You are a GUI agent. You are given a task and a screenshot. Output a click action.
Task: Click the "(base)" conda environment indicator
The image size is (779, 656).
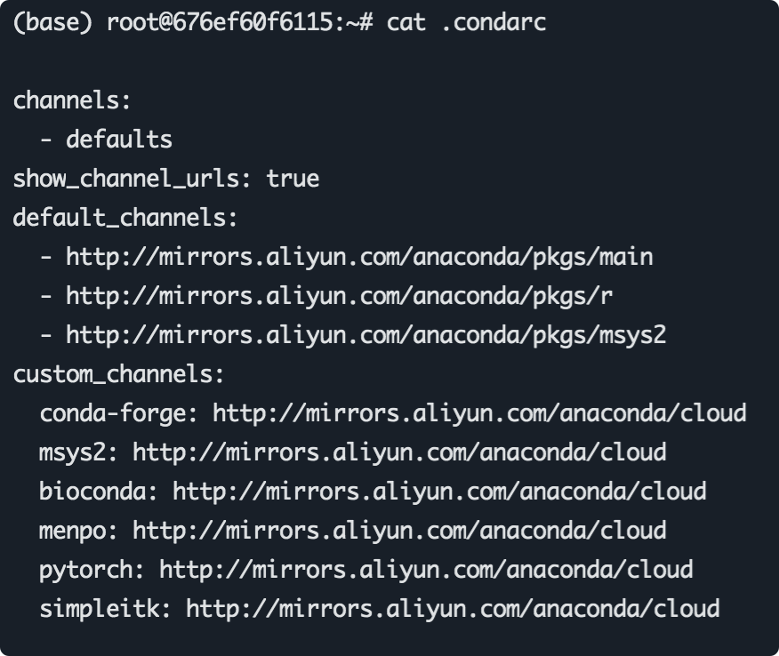(52, 22)
